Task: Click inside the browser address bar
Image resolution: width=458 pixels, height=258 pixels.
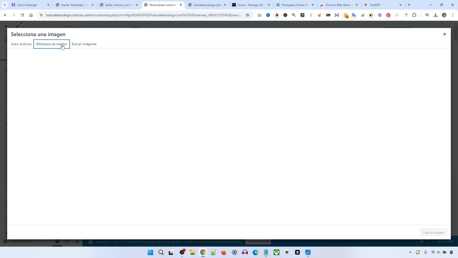Action: click(x=143, y=15)
